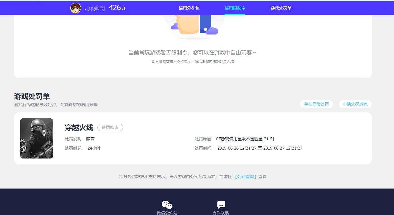This screenshot has height=215, width=394.
Task: Click the 24小时 duration value
Action: (94, 148)
